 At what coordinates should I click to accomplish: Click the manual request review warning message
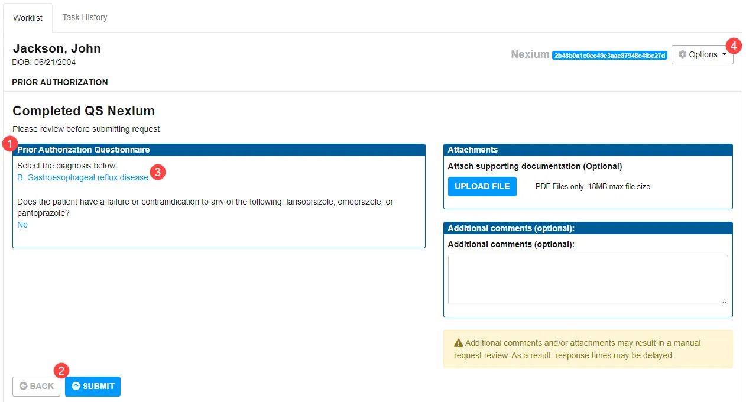(x=588, y=349)
